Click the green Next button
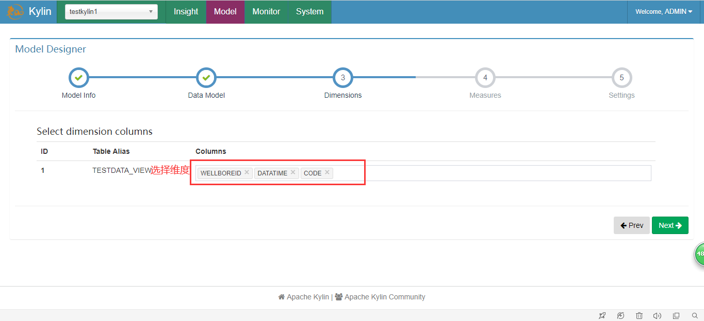Viewport: 704px width, 321px height. pos(670,225)
